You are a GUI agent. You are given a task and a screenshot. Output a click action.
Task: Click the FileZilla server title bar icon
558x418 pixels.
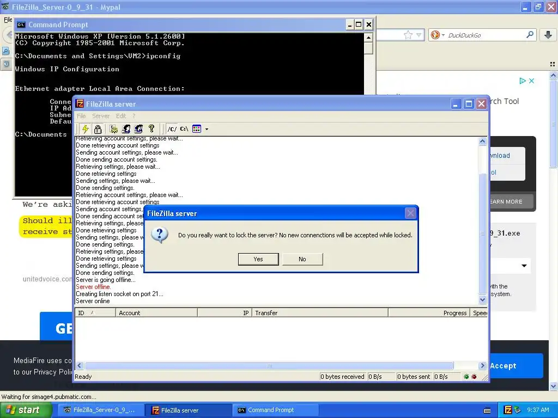80,104
